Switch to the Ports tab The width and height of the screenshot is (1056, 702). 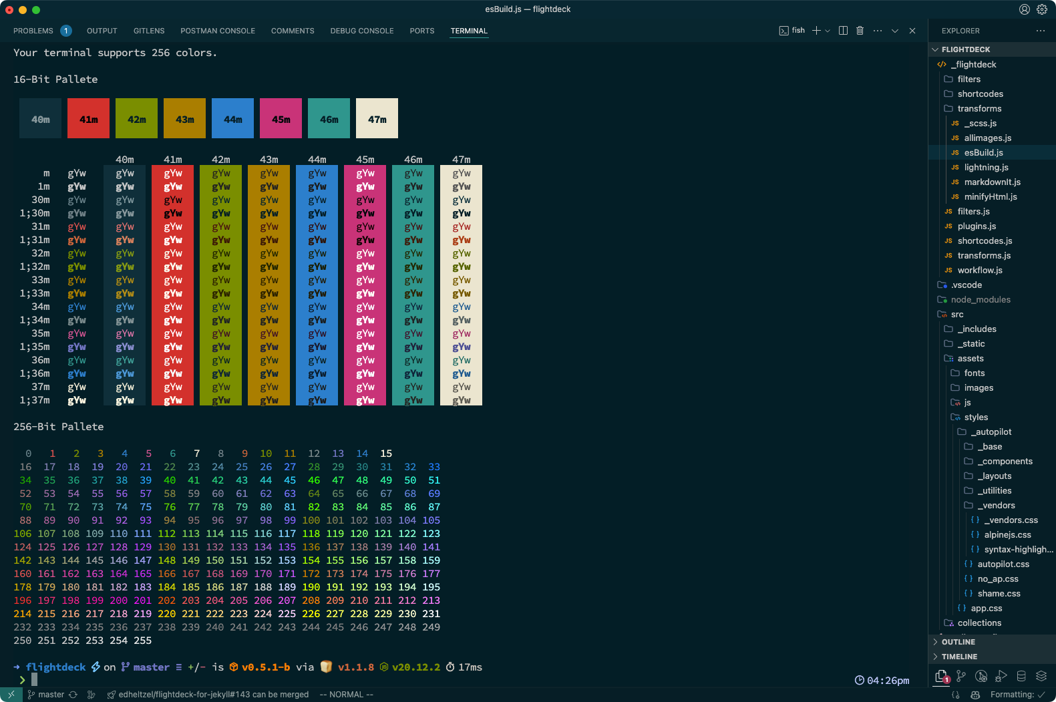(x=422, y=31)
